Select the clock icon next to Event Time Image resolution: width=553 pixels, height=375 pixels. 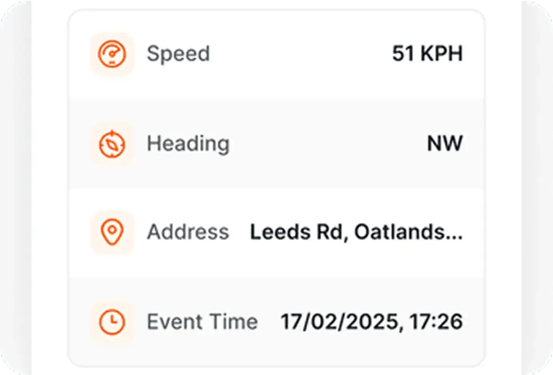pyautogui.click(x=112, y=322)
